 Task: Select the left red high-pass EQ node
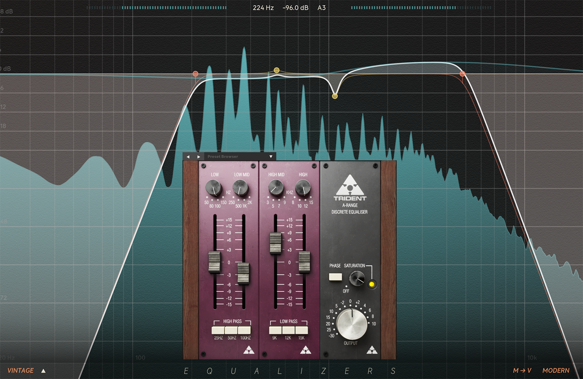195,74
